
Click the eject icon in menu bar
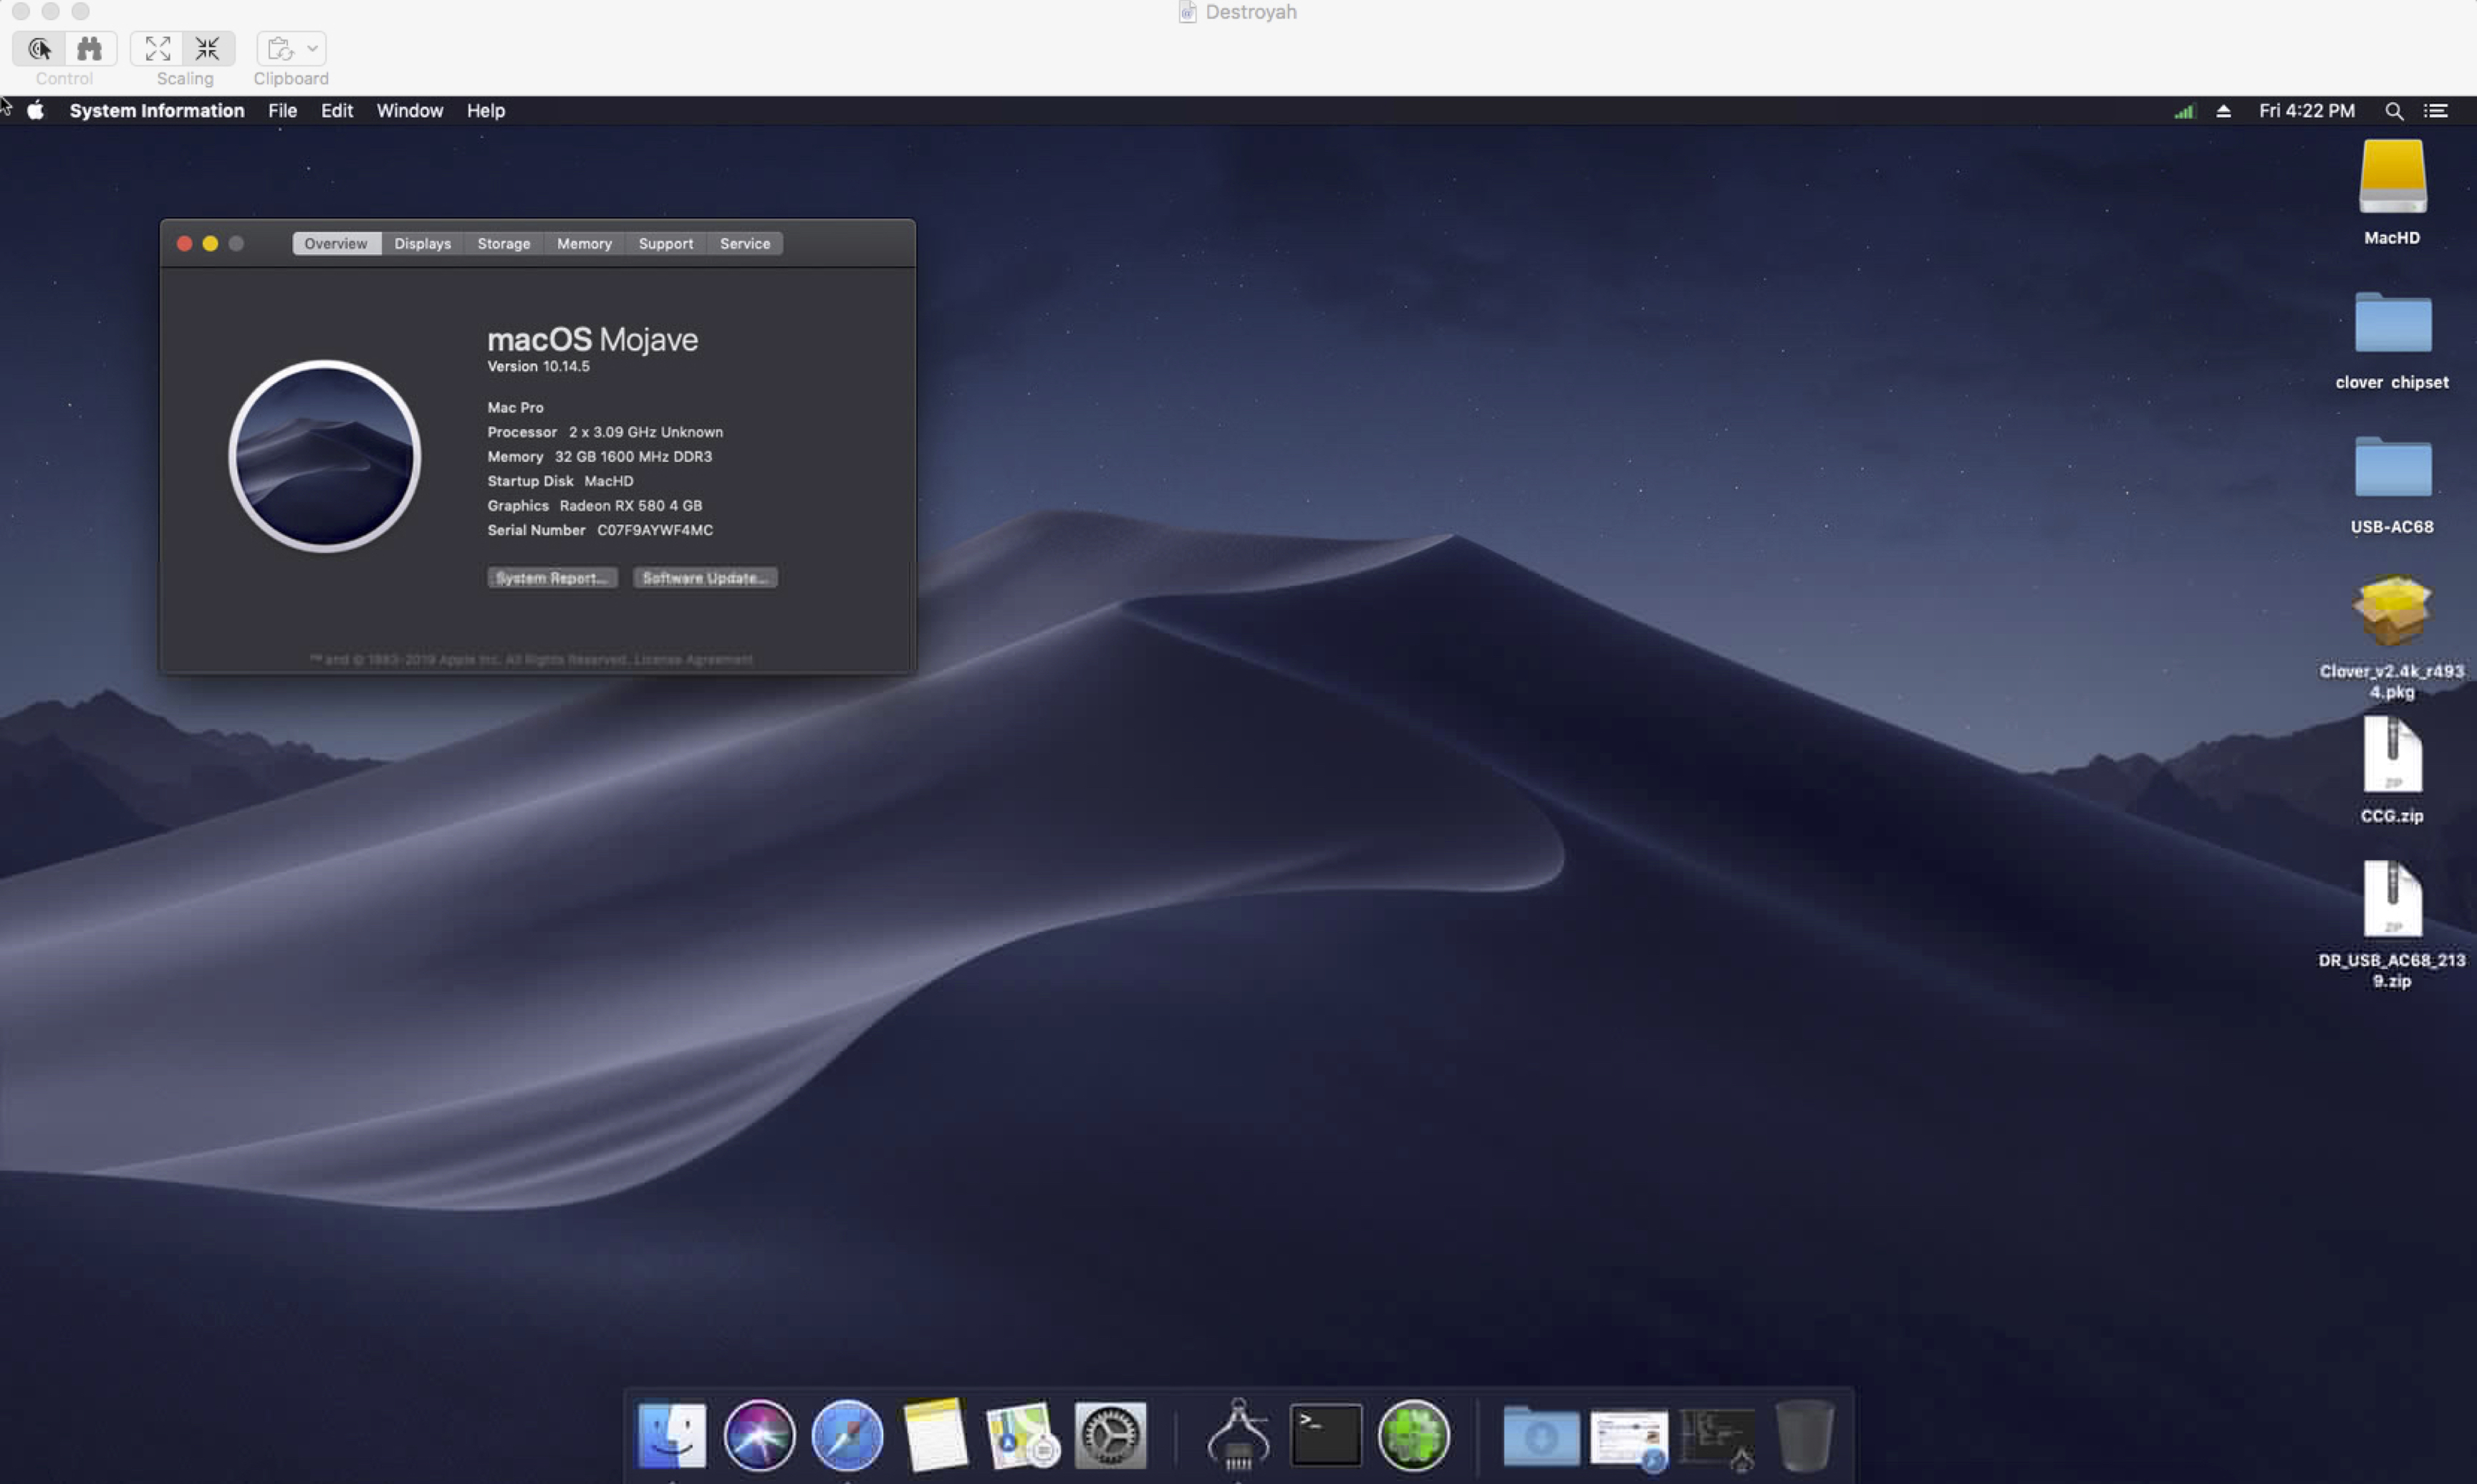(x=2223, y=111)
